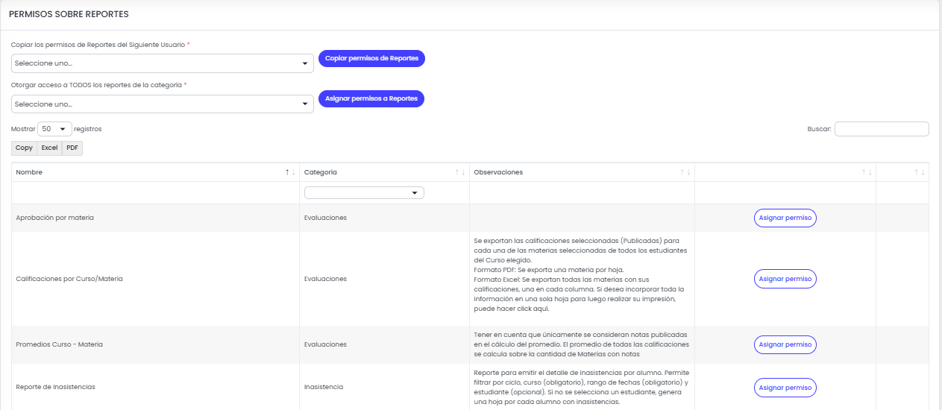
Task: Click the Copy export button
Action: tap(24, 148)
